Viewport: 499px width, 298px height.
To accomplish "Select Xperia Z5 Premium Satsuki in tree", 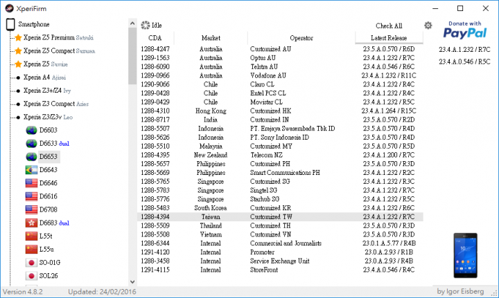I will [58, 38].
